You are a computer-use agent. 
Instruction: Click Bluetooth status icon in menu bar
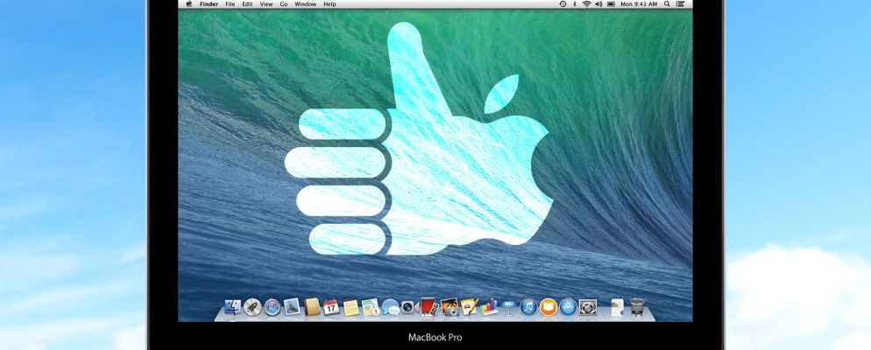[574, 3]
